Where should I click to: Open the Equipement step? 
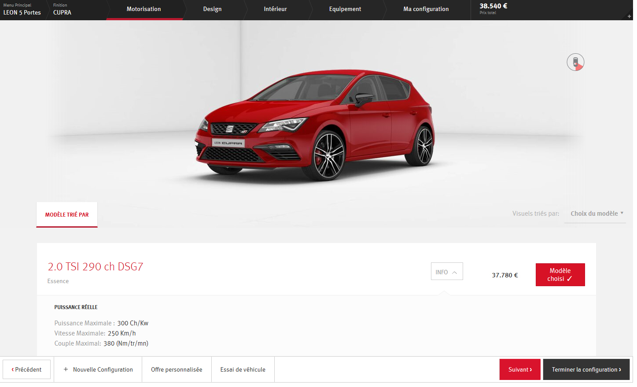(x=345, y=9)
